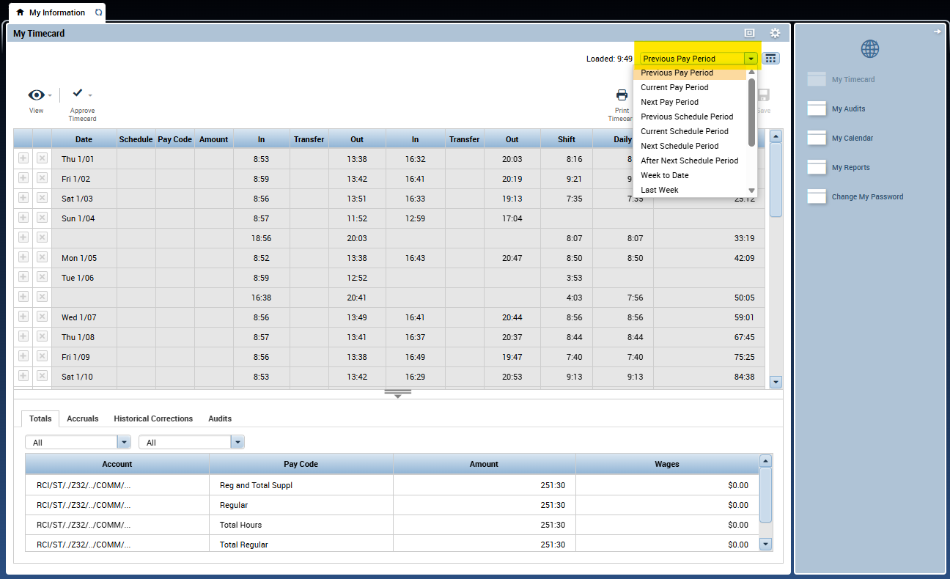Open the My Audits link
Image resolution: width=950 pixels, height=579 pixels.
(x=848, y=108)
